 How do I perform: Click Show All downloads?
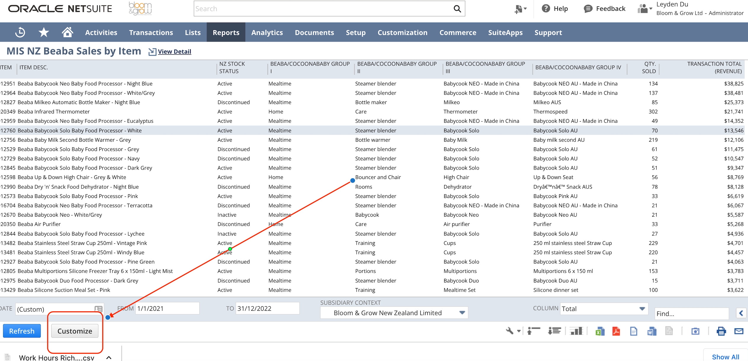click(x=725, y=357)
